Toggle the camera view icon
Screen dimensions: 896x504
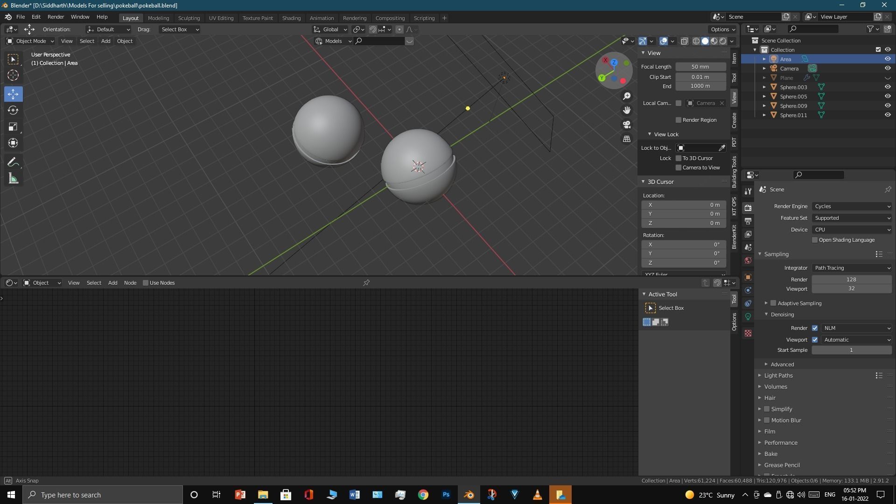627,125
